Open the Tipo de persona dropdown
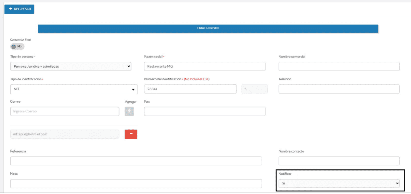 click(x=71, y=66)
